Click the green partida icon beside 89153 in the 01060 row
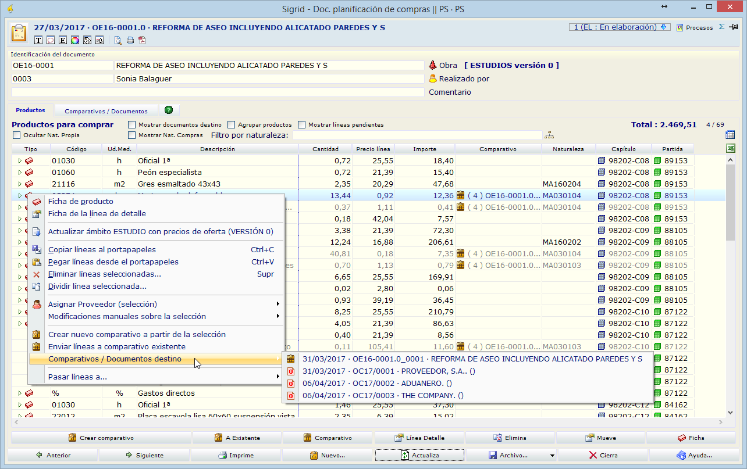This screenshot has width=747, height=469. click(x=657, y=172)
